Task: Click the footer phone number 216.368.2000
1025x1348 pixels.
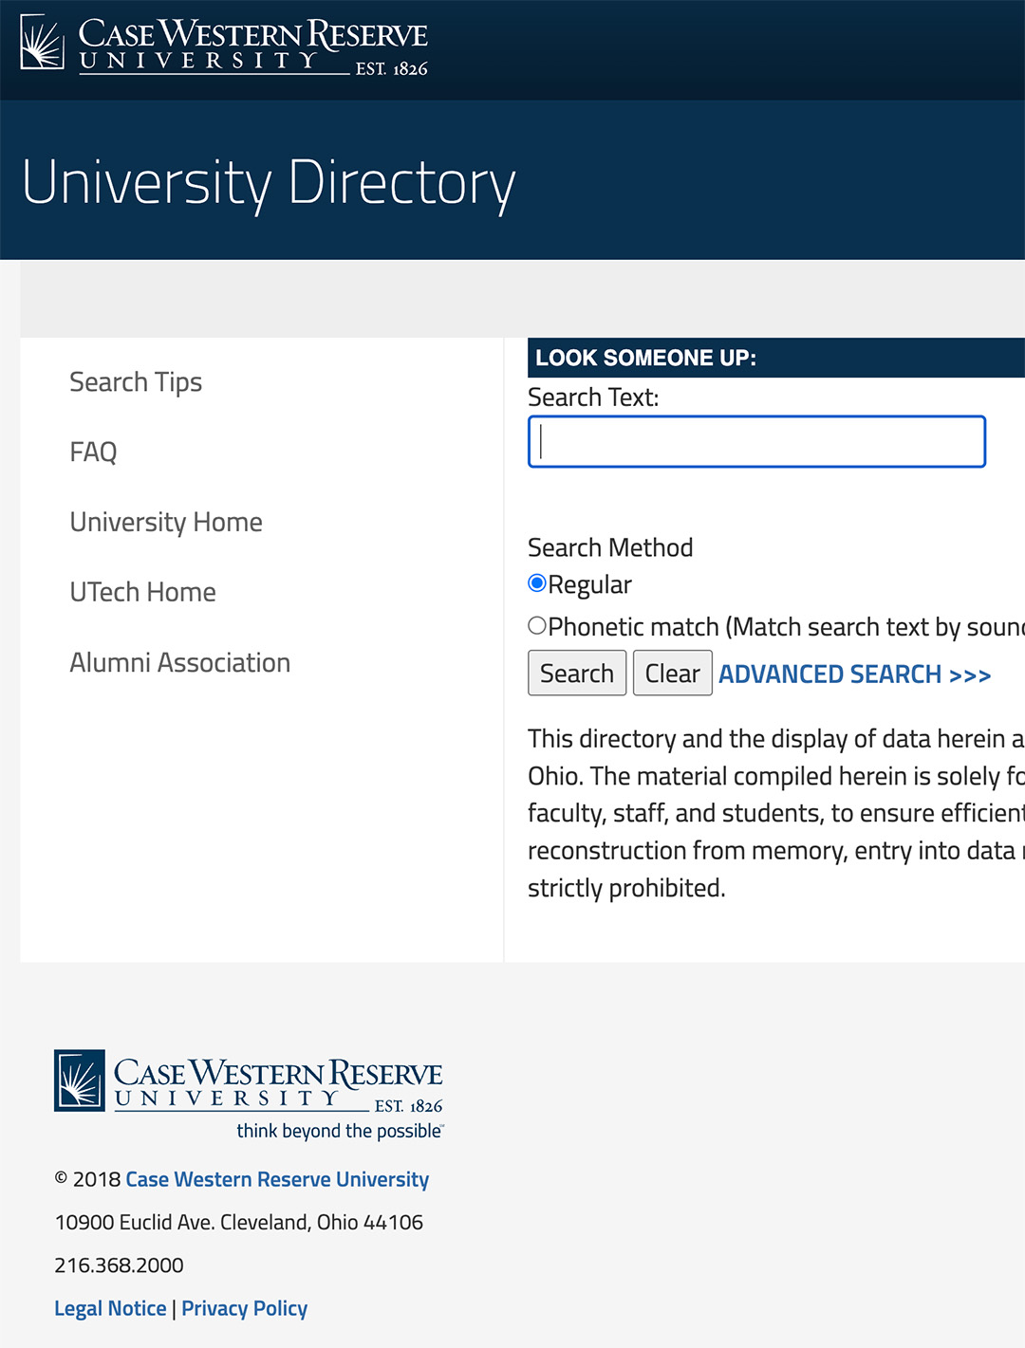Action: click(119, 1265)
